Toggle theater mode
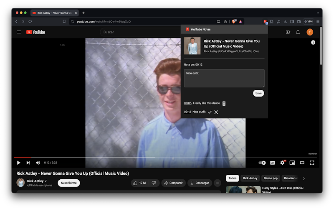Image resolution: width=334 pixels, height=209 pixels. 302,163
